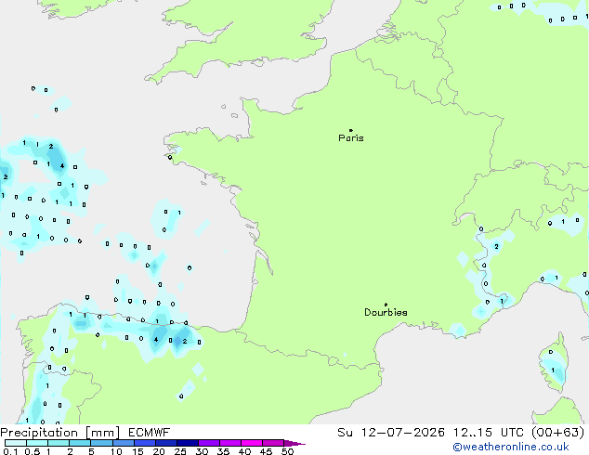
Task: Click the Dourbies town label
Action: [x=386, y=312]
